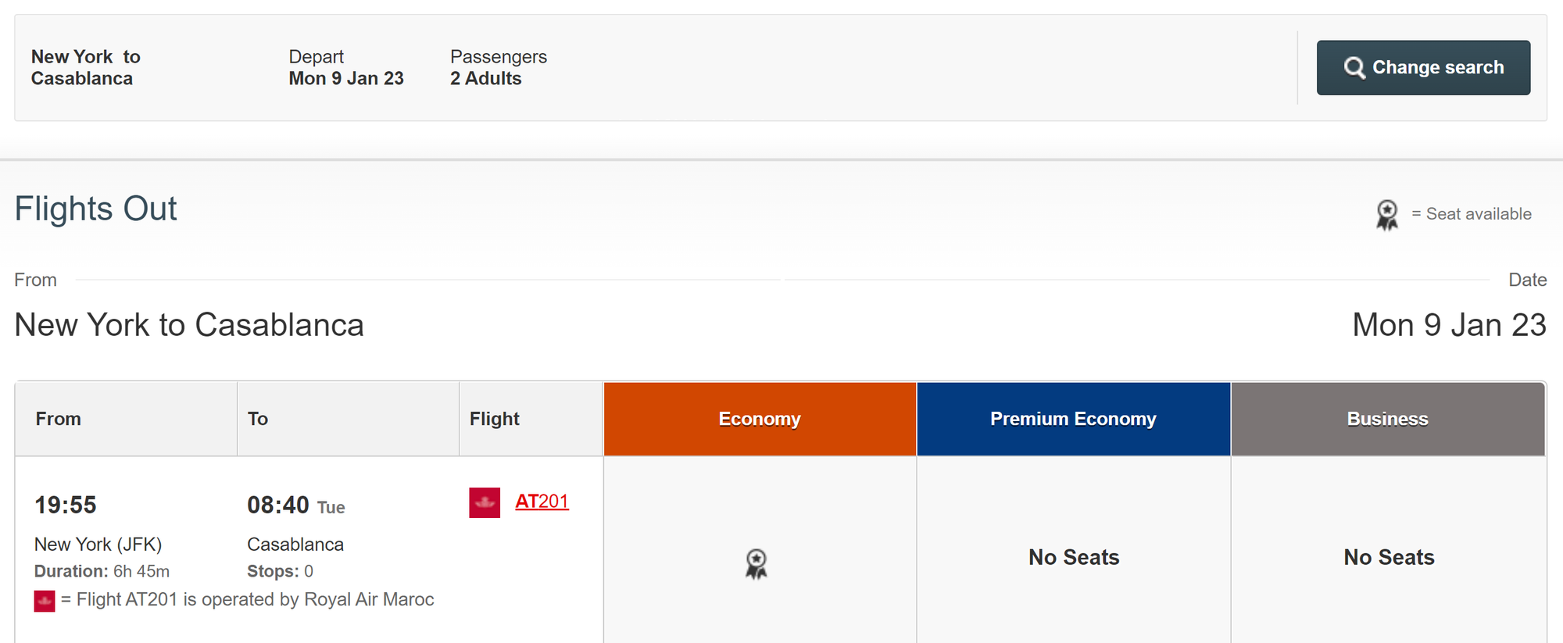Select the Business cabin column header
This screenshot has width=1563, height=643.
[x=1387, y=420]
